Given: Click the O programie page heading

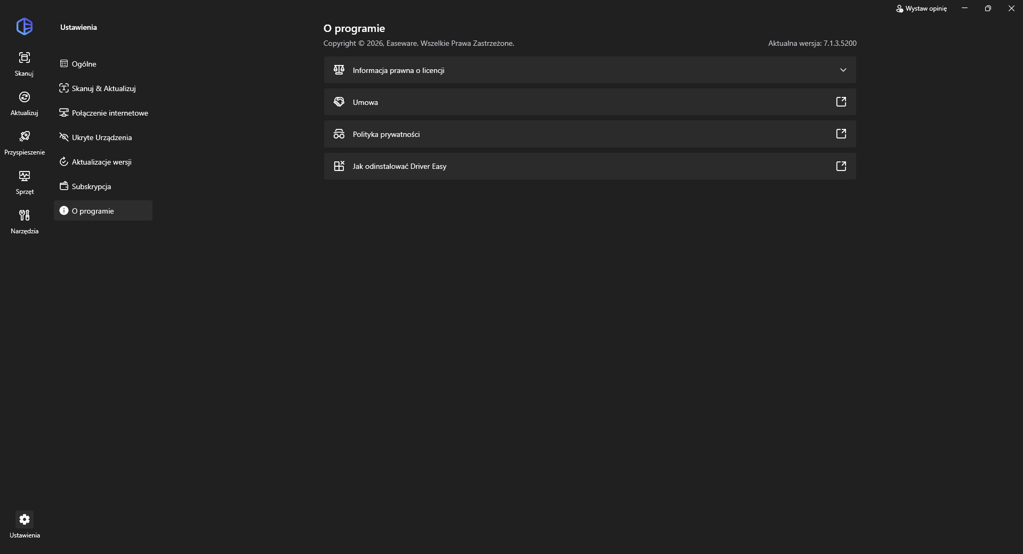Looking at the screenshot, I should [x=354, y=28].
